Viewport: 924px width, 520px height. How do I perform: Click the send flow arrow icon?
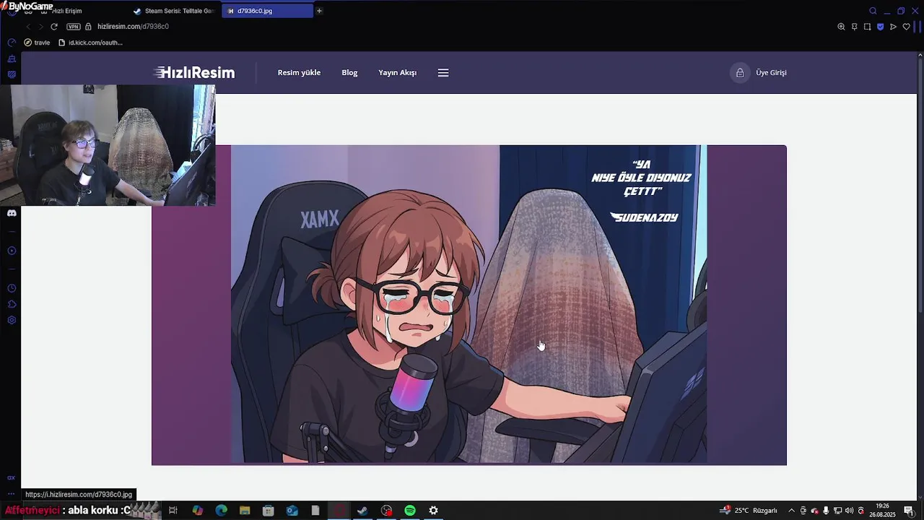click(x=893, y=27)
